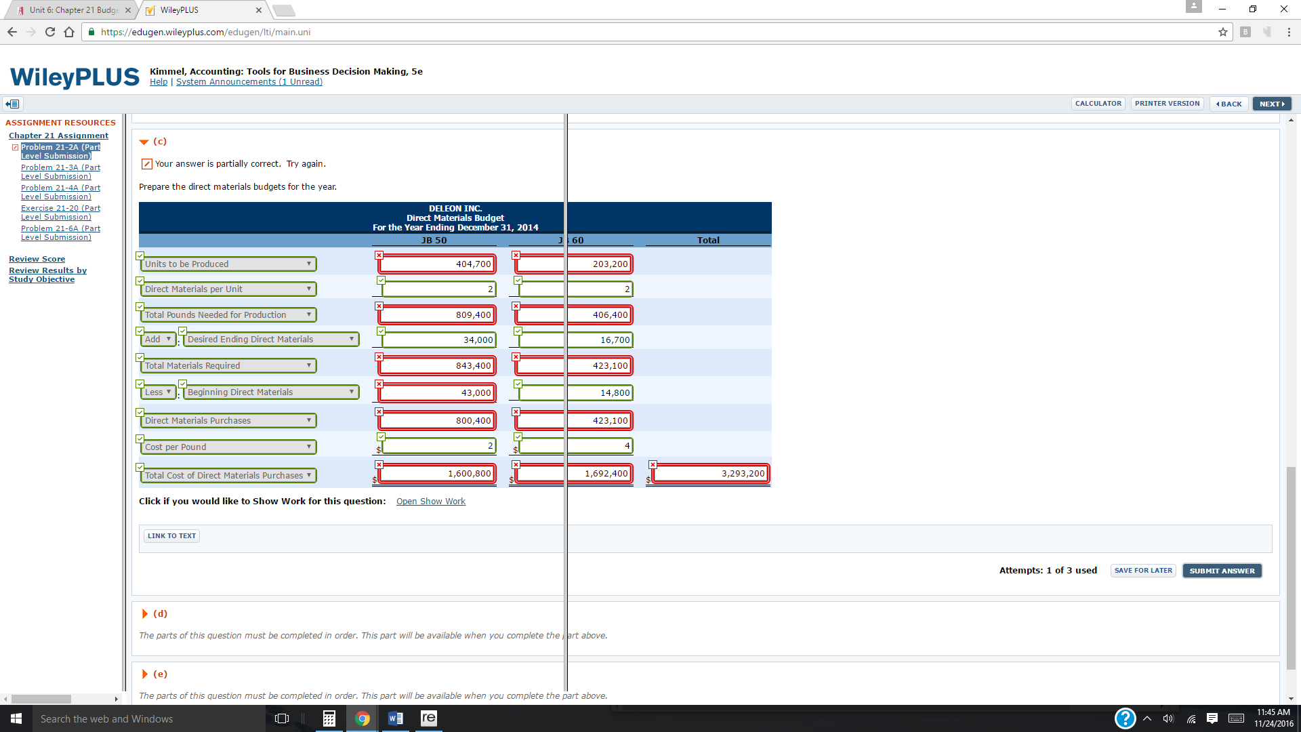
Task: Click the browser back arrow
Action: pos(12,32)
